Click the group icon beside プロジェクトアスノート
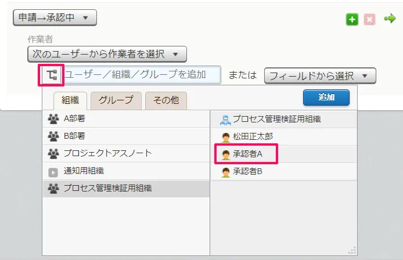 tap(53, 154)
